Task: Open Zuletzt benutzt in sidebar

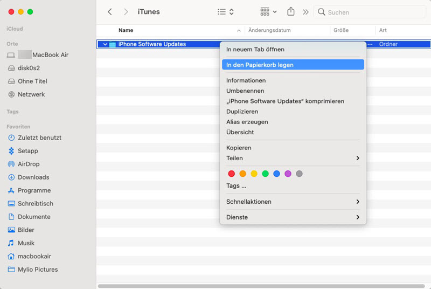Action: 34,138
